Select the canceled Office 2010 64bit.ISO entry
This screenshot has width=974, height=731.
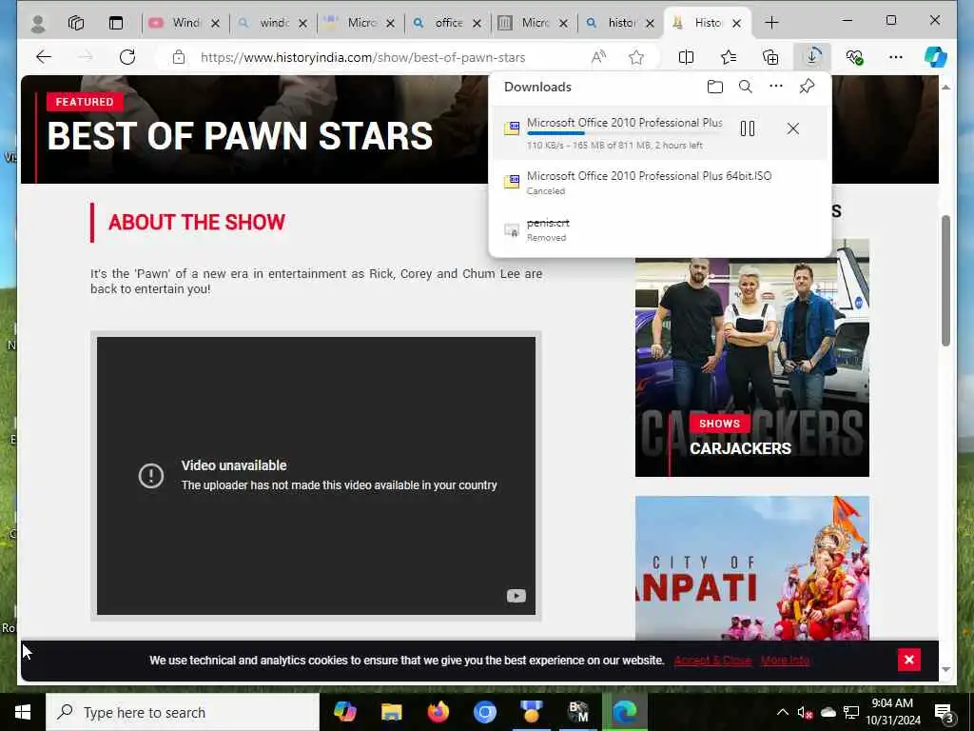click(660, 183)
